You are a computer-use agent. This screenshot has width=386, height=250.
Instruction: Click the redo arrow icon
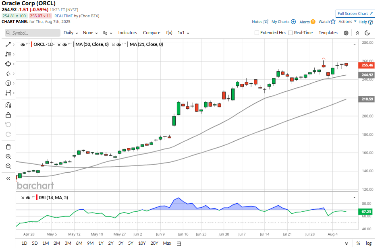(x=8, y=134)
